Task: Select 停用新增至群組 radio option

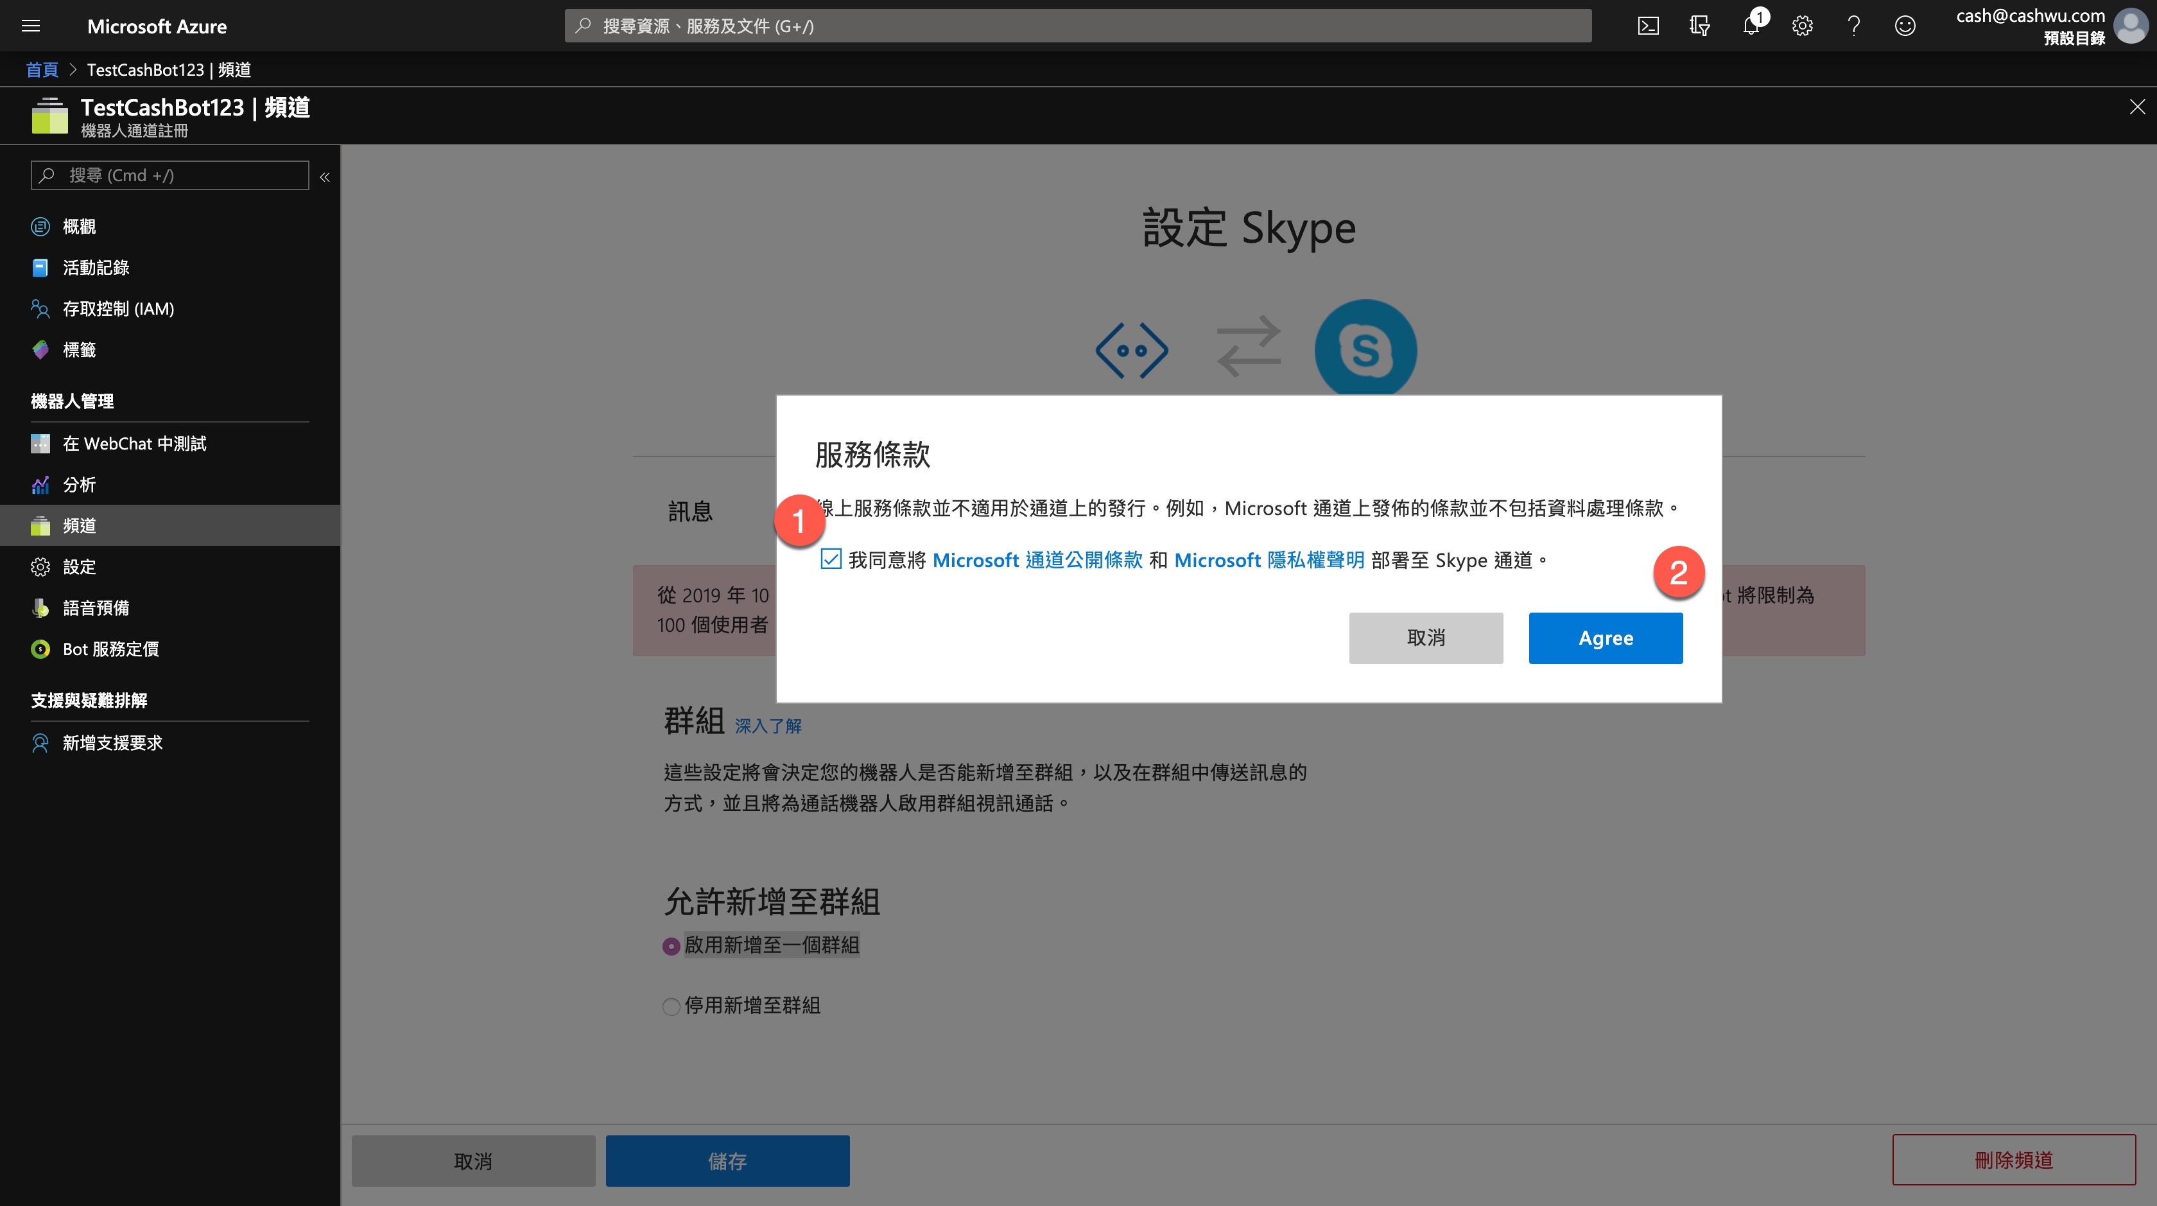Action: tap(671, 1007)
